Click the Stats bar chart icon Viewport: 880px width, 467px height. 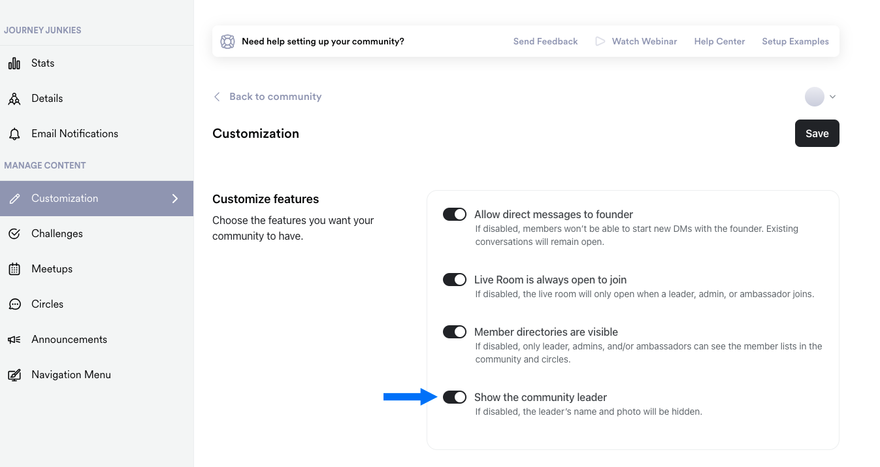tap(14, 63)
